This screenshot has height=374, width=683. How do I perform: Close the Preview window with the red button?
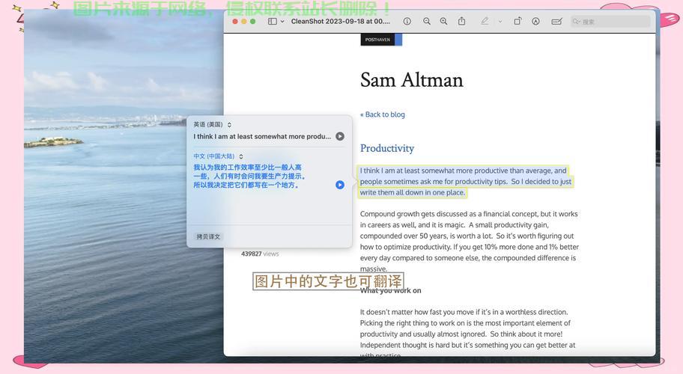[235, 21]
